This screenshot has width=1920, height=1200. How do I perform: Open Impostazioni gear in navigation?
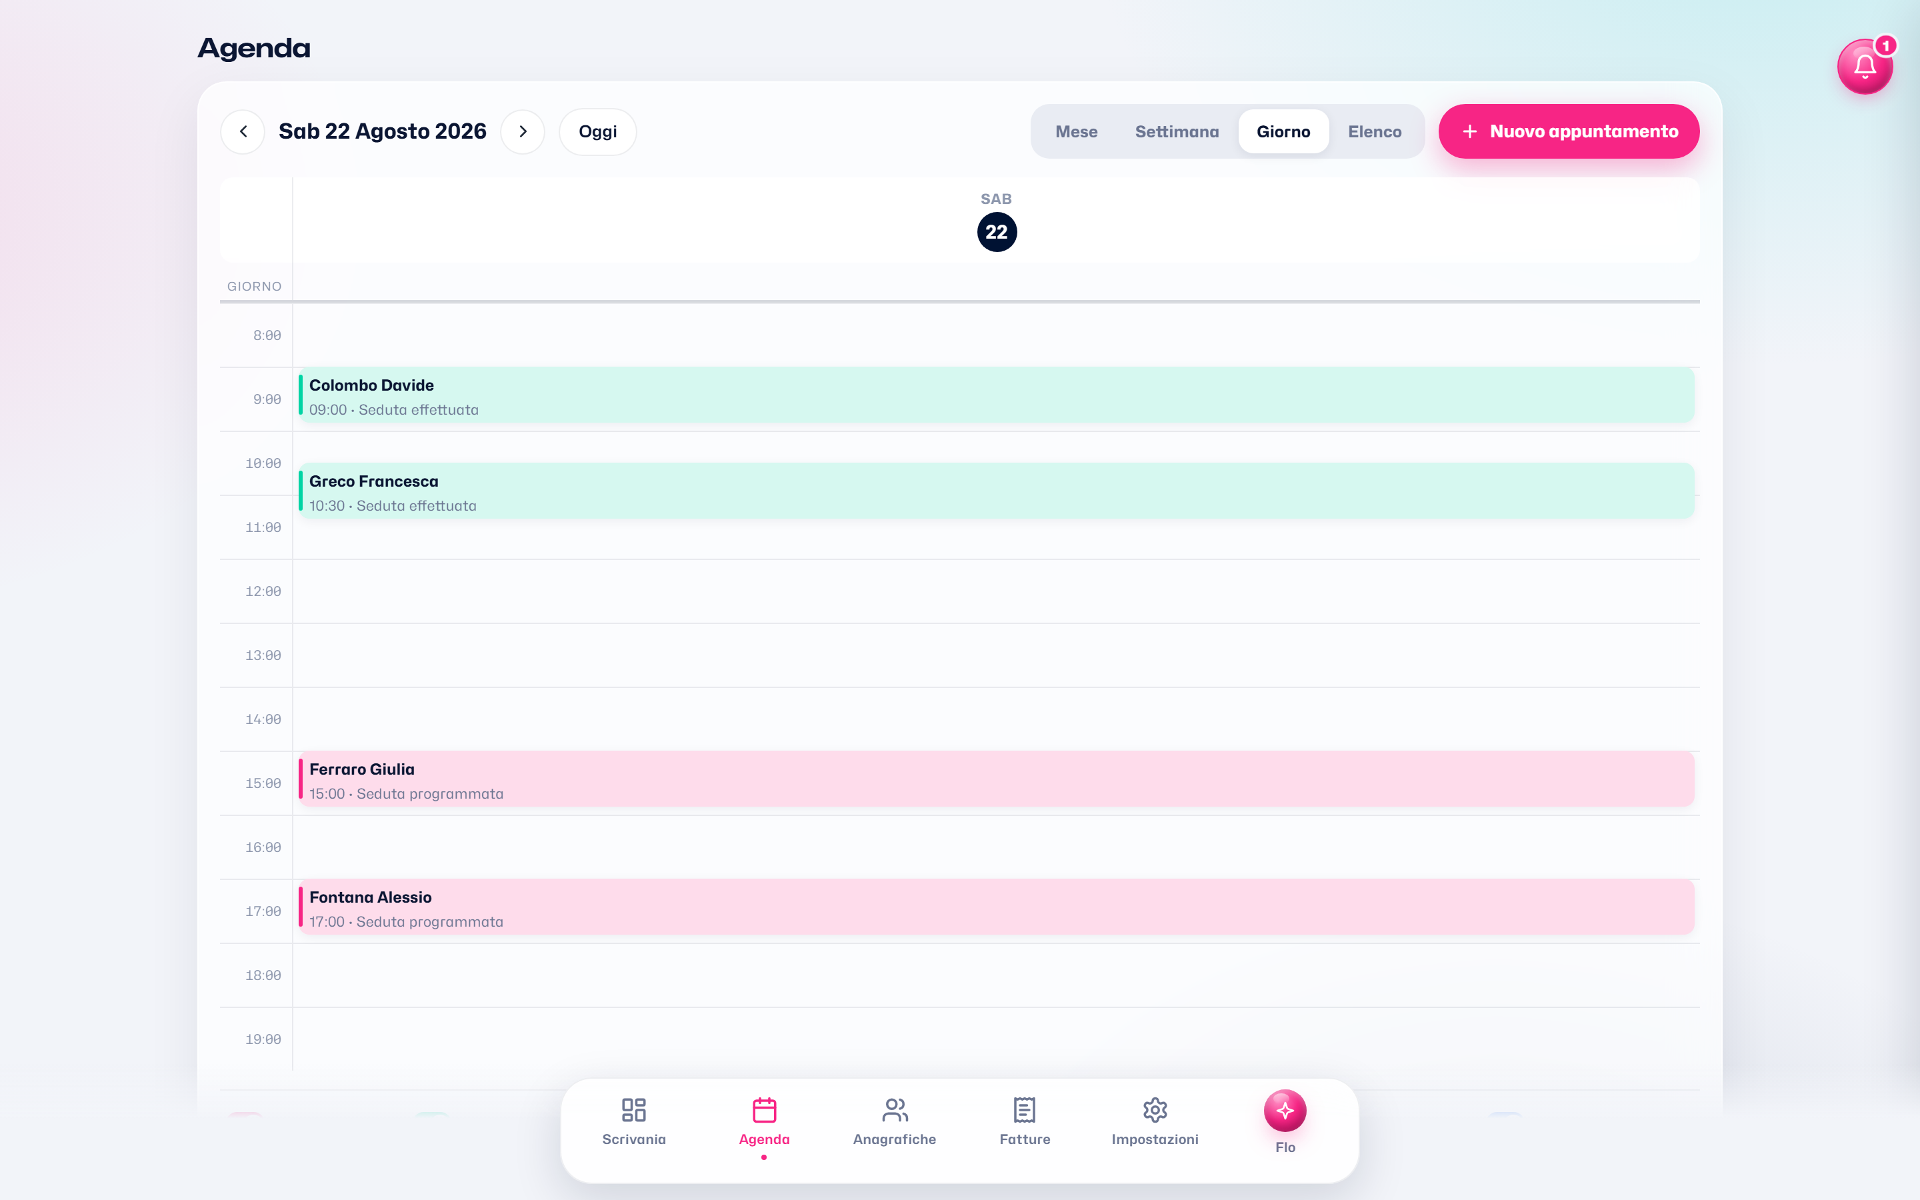[x=1155, y=1121]
